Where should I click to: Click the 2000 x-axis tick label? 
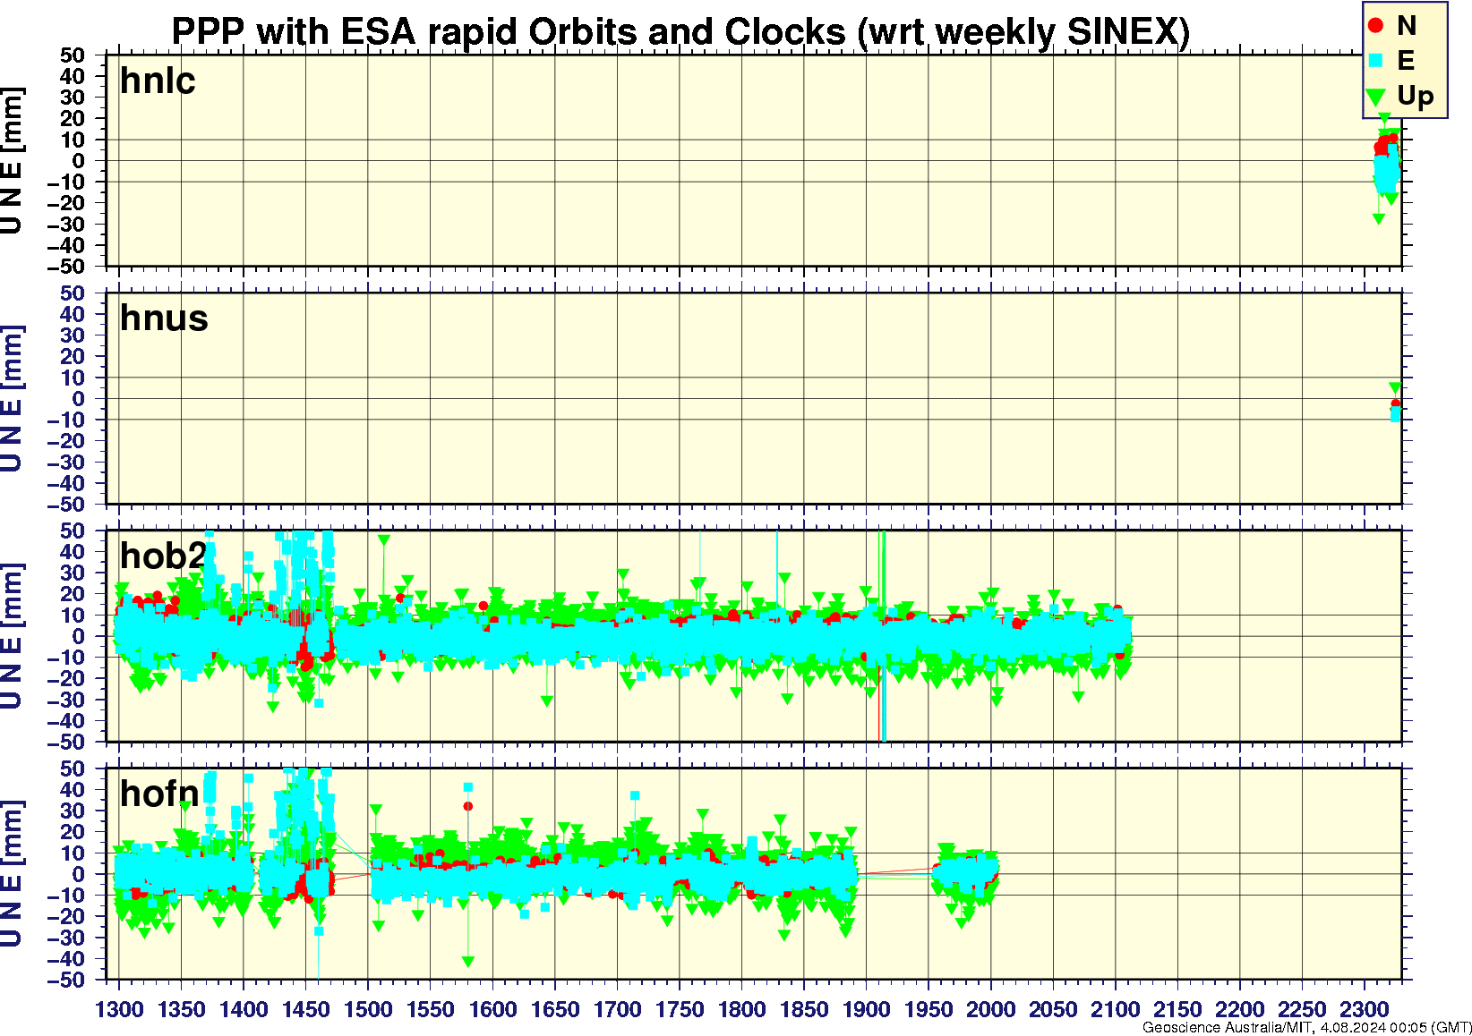pyautogui.click(x=991, y=1009)
